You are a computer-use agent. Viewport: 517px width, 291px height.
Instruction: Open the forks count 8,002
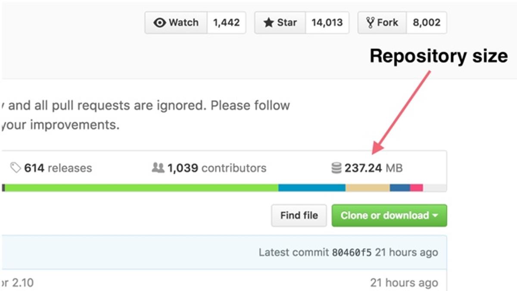[426, 23]
